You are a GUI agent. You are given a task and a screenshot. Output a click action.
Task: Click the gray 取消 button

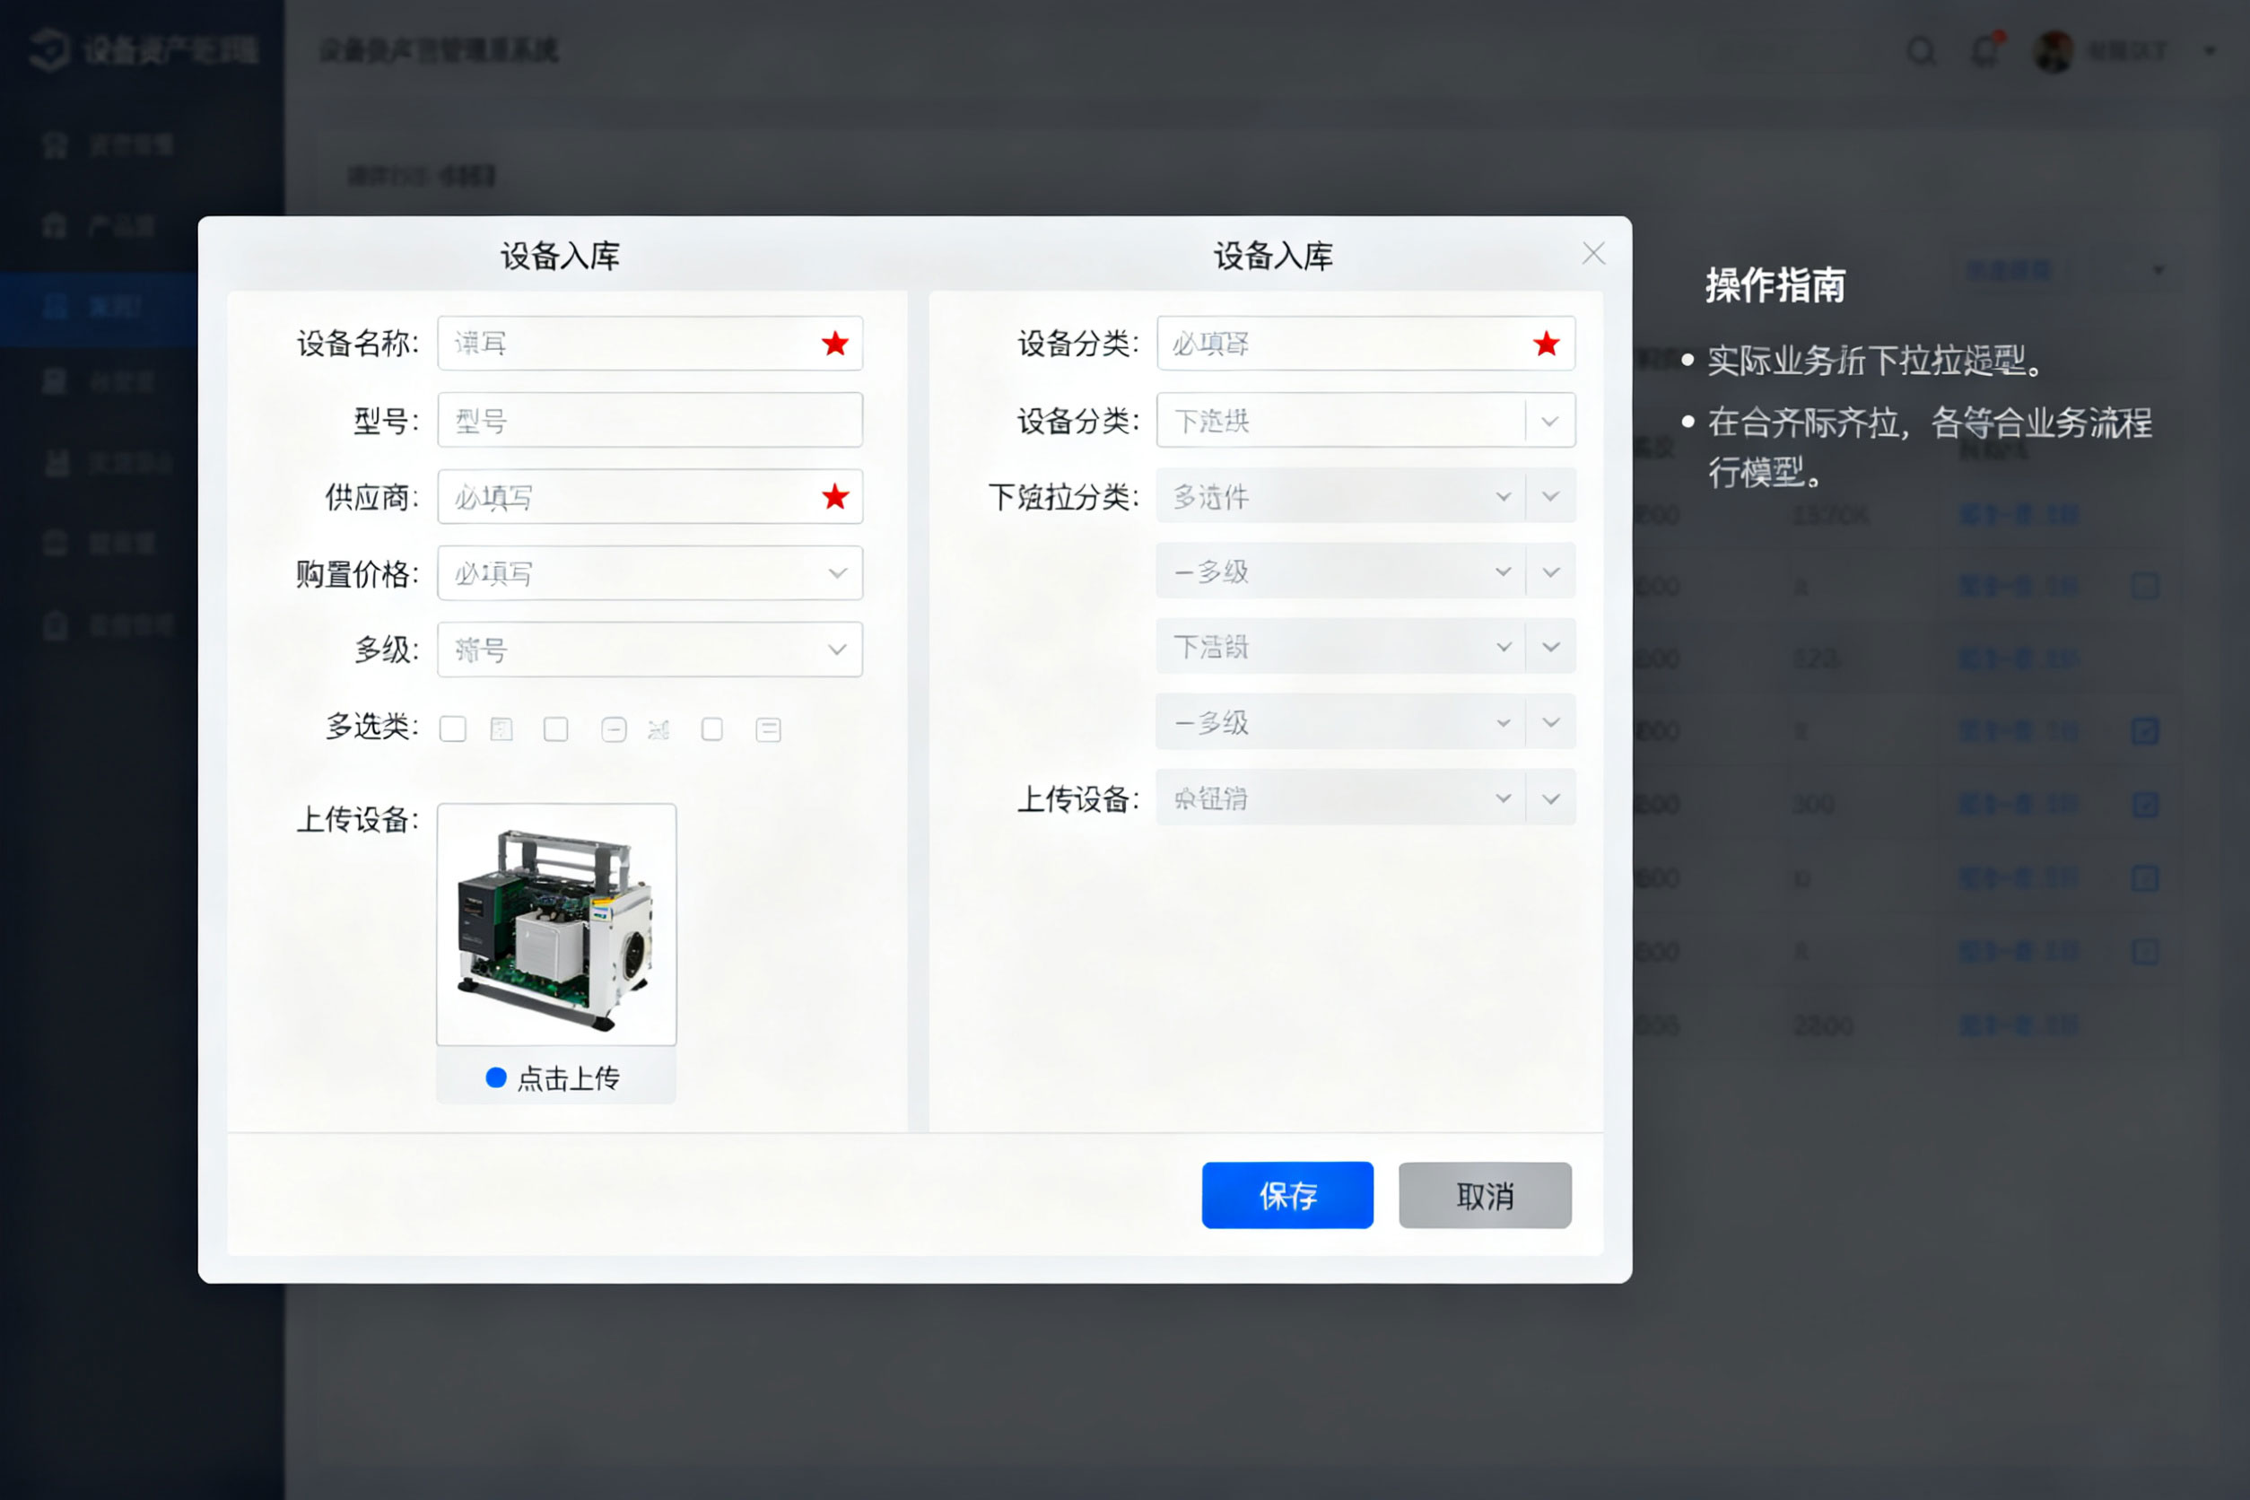(1484, 1195)
